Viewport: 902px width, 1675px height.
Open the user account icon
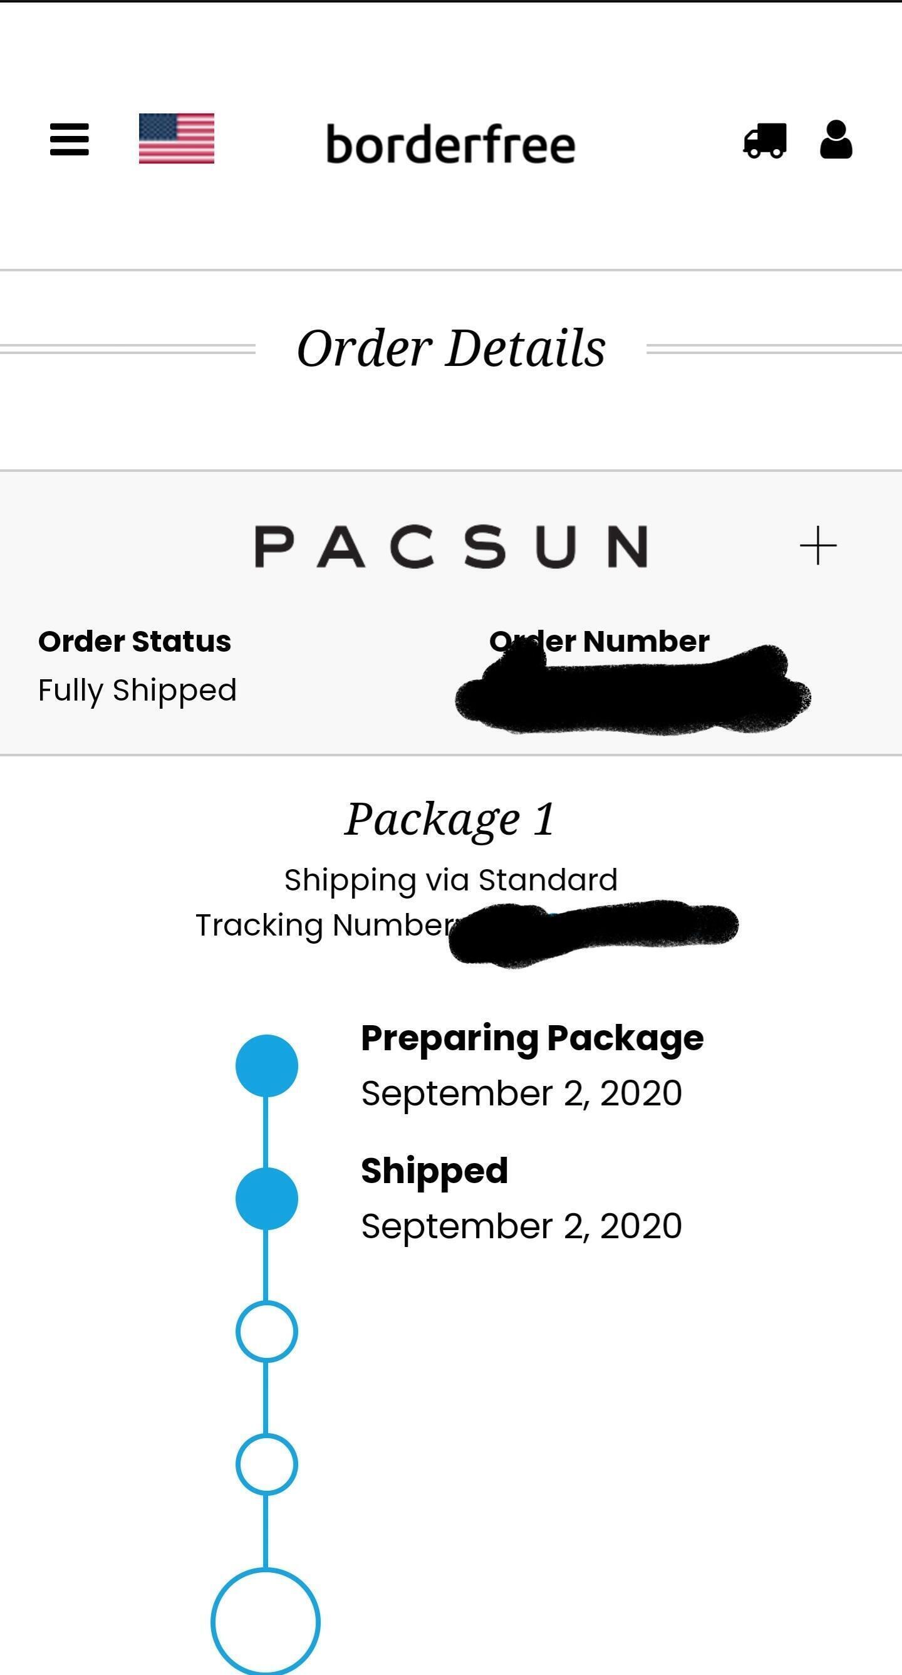836,140
